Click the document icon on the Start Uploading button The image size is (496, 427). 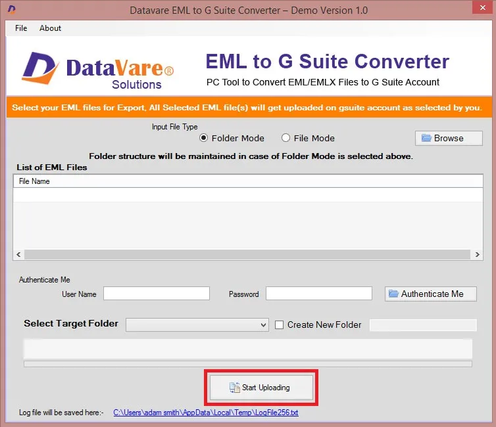coord(235,388)
